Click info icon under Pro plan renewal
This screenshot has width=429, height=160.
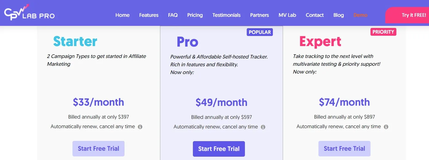point(263,127)
